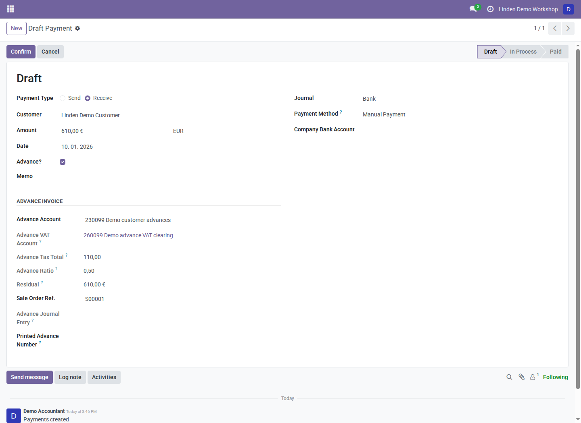Select the Draft status stage

(x=490, y=52)
